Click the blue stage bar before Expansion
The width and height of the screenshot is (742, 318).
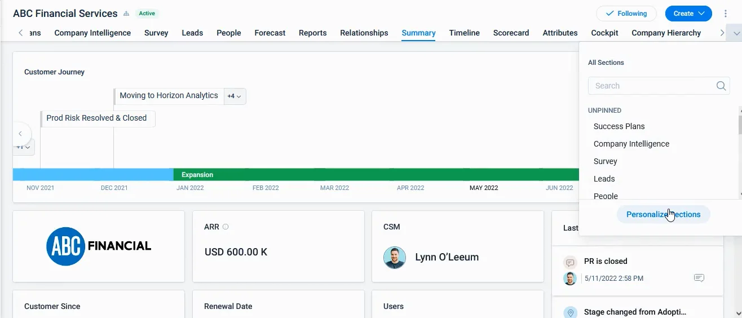click(x=93, y=175)
